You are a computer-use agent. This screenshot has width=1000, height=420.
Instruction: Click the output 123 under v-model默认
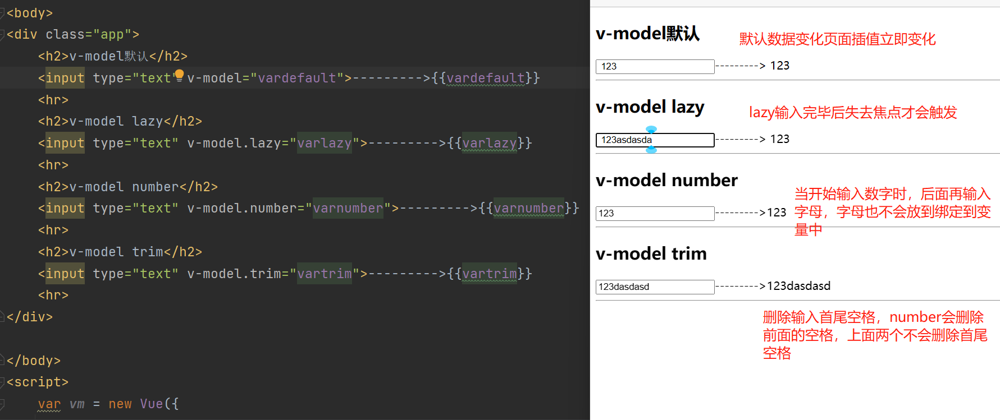click(x=779, y=66)
